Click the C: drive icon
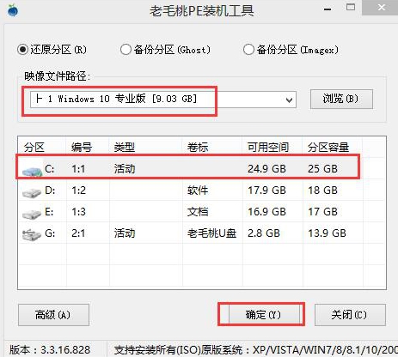The width and height of the screenshot is (398, 357). (32, 171)
